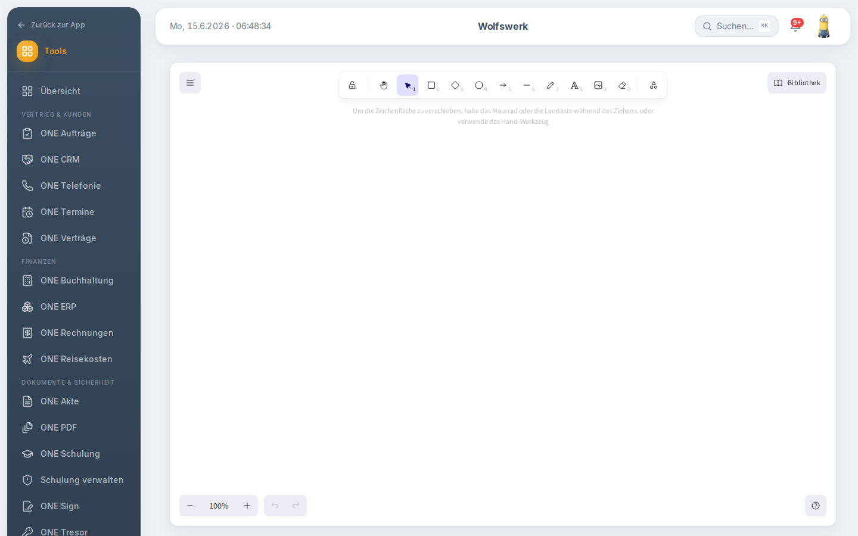The image size is (858, 536).
Task: Click the ONE Schulung graduation cap icon
Action: click(x=27, y=454)
